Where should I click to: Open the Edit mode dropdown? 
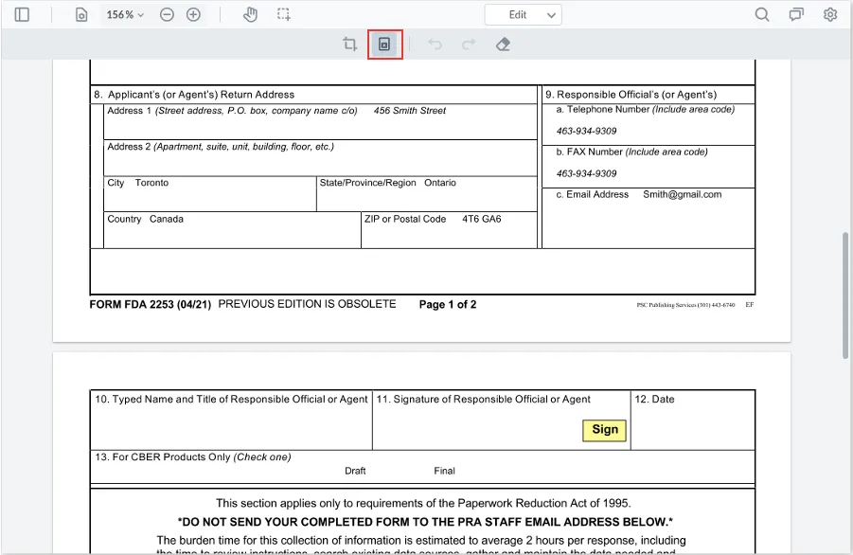(x=524, y=15)
